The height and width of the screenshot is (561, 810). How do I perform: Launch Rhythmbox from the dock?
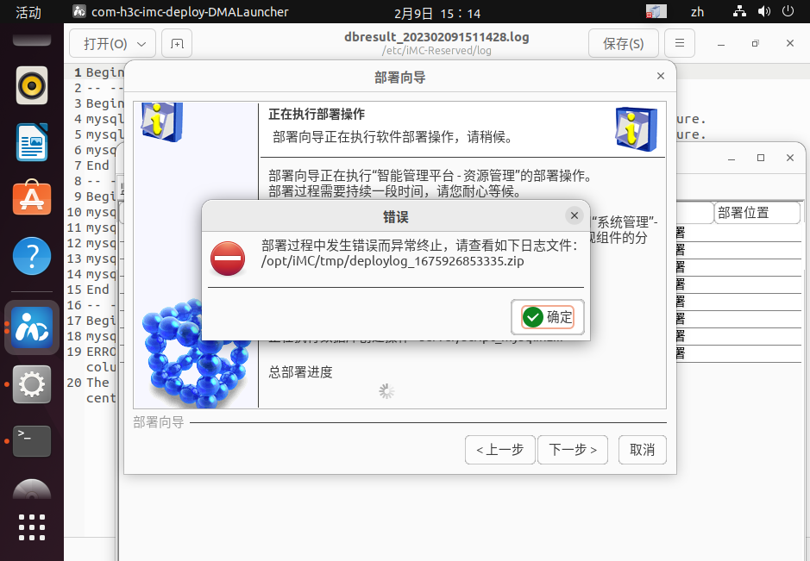(32, 85)
